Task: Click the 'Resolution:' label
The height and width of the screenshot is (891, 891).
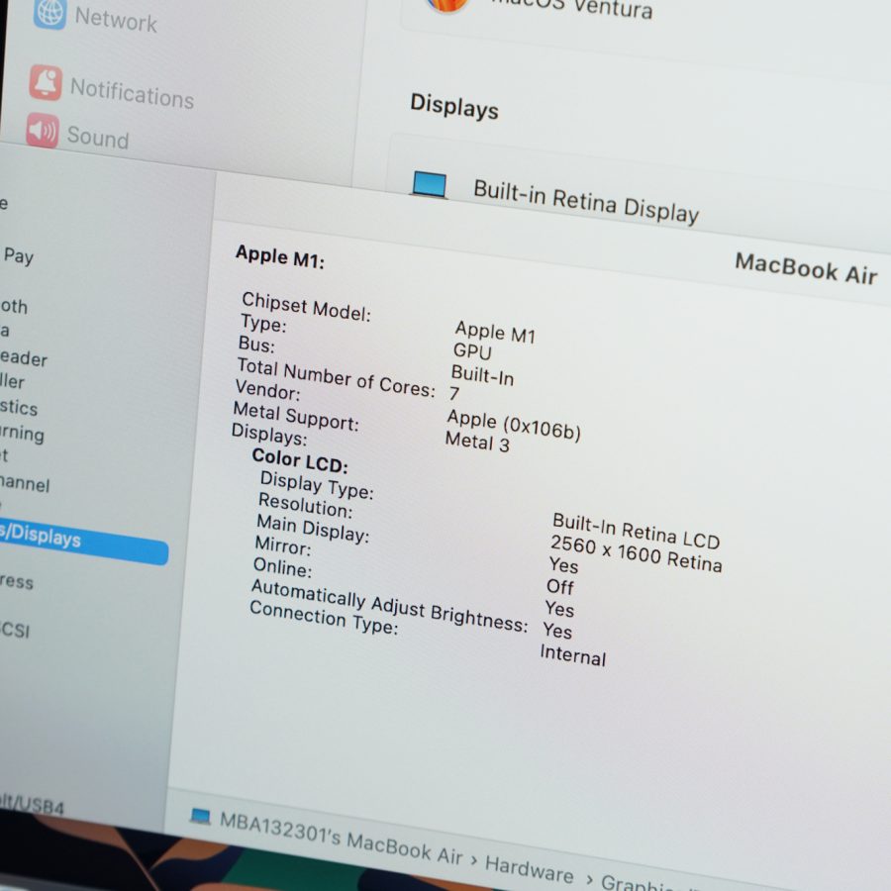Action: [305, 505]
